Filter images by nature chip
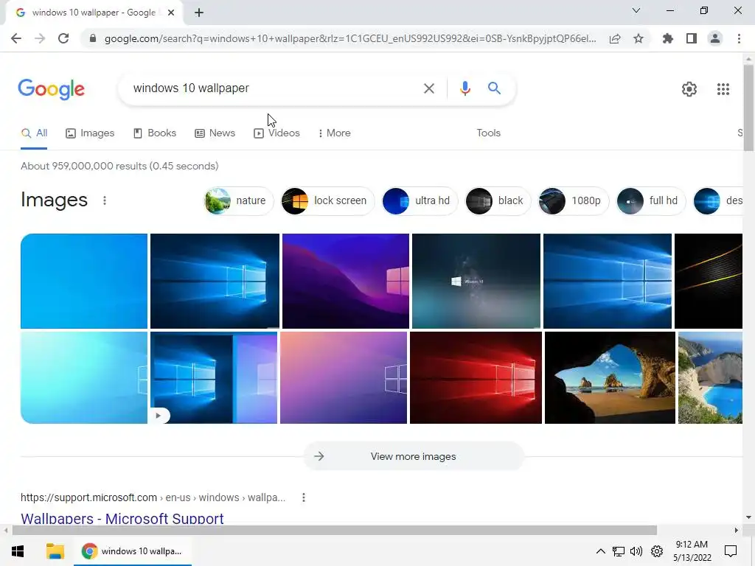 (x=238, y=200)
